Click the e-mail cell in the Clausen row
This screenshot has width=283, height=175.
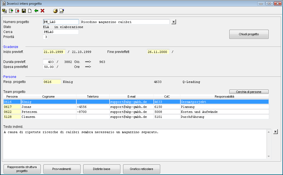pyautogui.click(x=132, y=117)
